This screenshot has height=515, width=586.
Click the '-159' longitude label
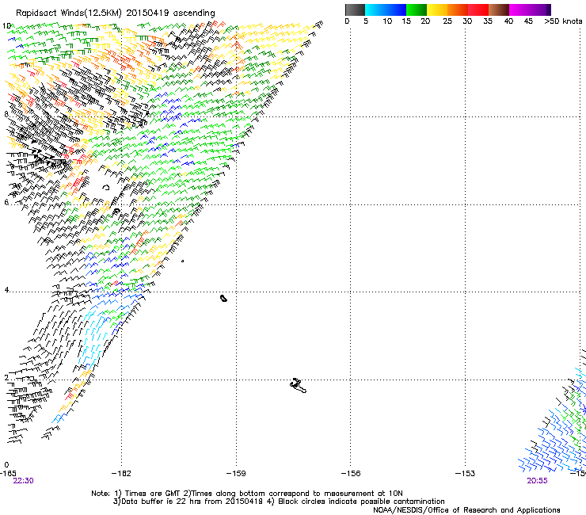[236, 474]
